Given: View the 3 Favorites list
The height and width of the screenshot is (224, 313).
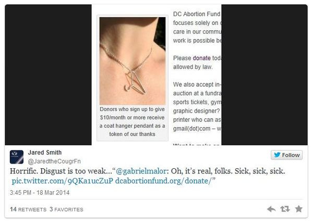Looking at the screenshot, I should 66,209.
